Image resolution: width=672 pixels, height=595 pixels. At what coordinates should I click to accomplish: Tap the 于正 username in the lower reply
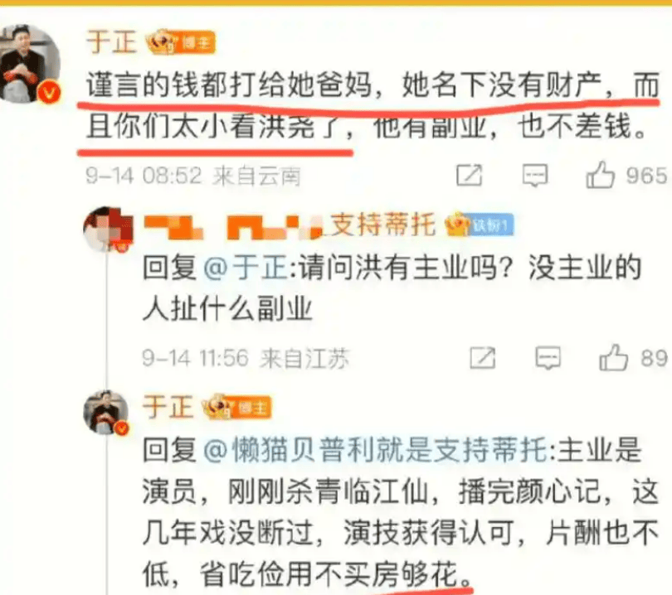pos(168,406)
